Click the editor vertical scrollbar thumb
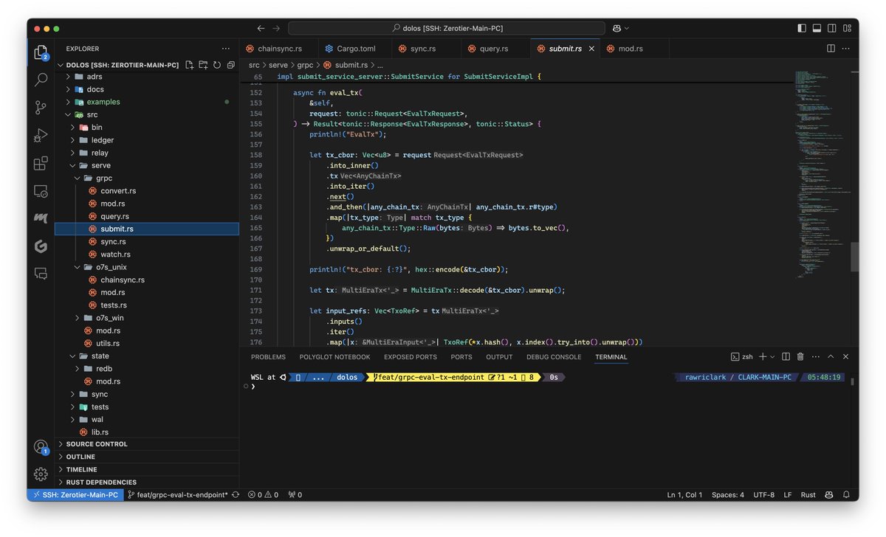This screenshot has width=886, height=537. tap(855, 257)
